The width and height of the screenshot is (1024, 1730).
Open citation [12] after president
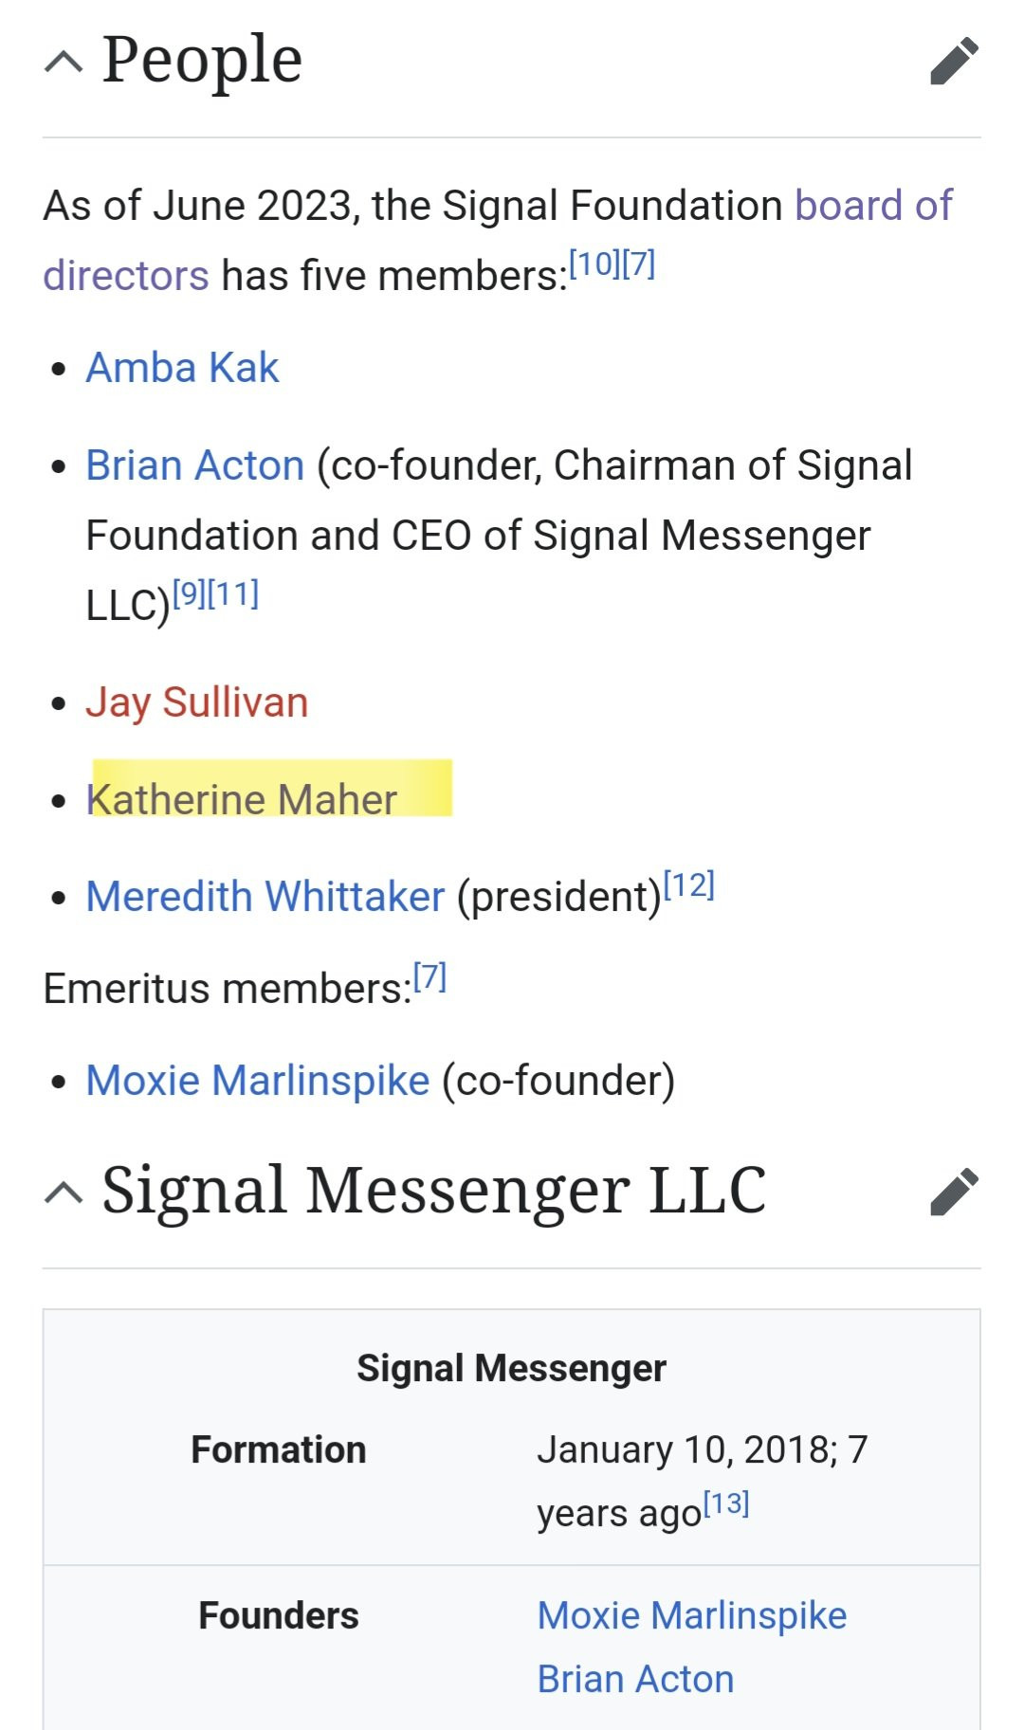pos(688,884)
